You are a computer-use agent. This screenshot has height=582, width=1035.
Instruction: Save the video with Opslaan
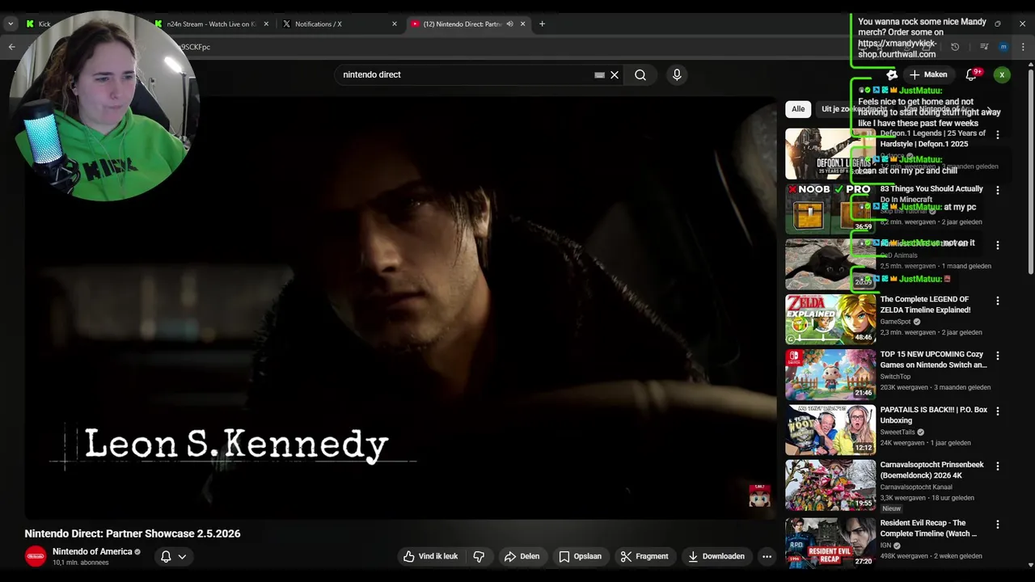581,556
